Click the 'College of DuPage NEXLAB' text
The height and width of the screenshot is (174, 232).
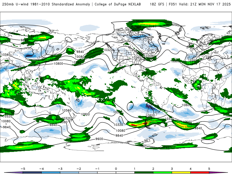(x=118, y=4)
